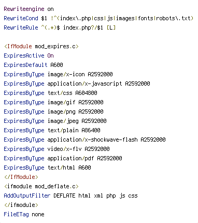Click the image/jpeg expiry line
This screenshot has height=223, width=198.
[55, 121]
